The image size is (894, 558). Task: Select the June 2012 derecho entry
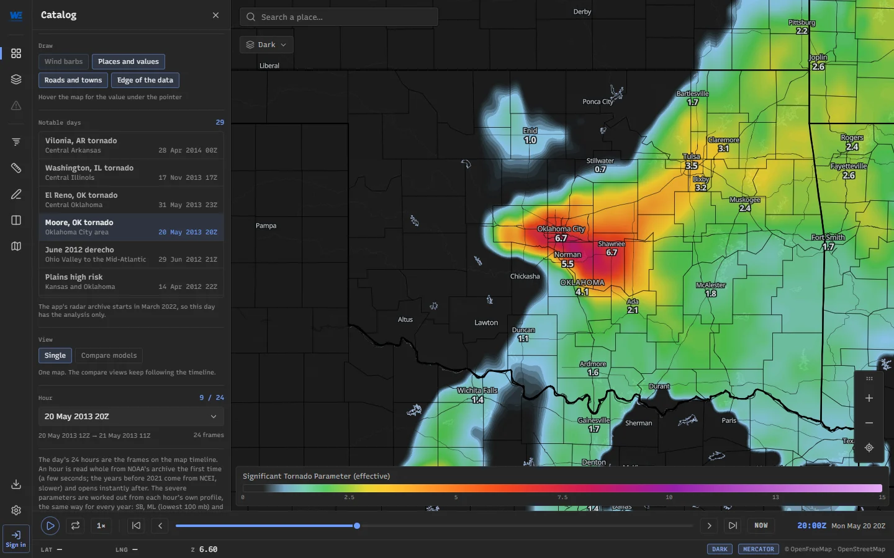pos(131,254)
